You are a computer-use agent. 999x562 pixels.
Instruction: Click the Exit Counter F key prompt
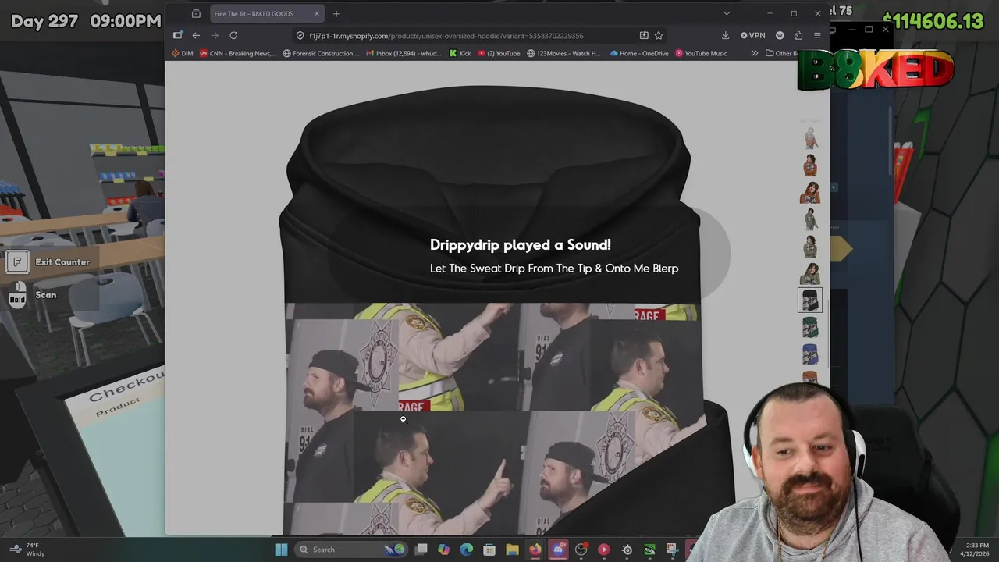[x=48, y=262]
